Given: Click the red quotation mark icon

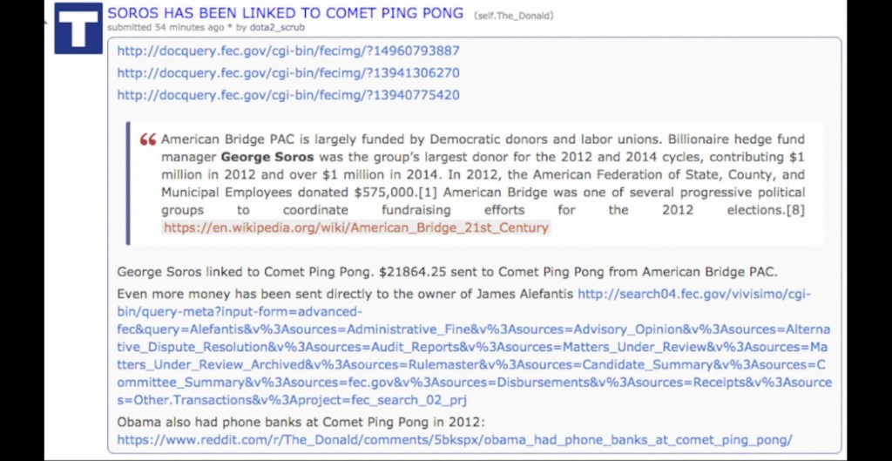Looking at the screenshot, I should click(148, 139).
